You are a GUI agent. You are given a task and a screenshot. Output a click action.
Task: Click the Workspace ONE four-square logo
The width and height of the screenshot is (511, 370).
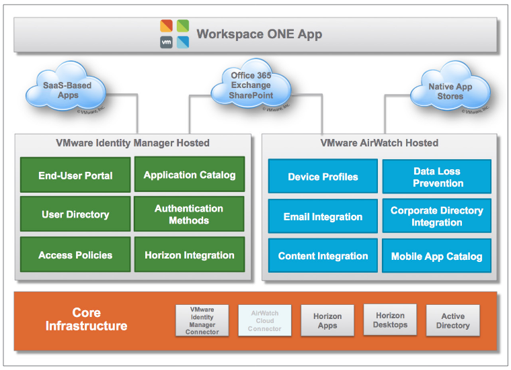tap(174, 34)
